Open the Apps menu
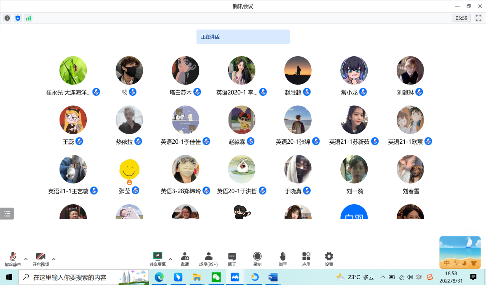Viewport: 486px width, 285px height. click(306, 259)
